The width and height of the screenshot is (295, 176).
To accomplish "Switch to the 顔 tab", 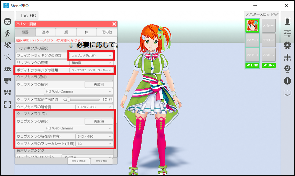I will [x=66, y=32].
